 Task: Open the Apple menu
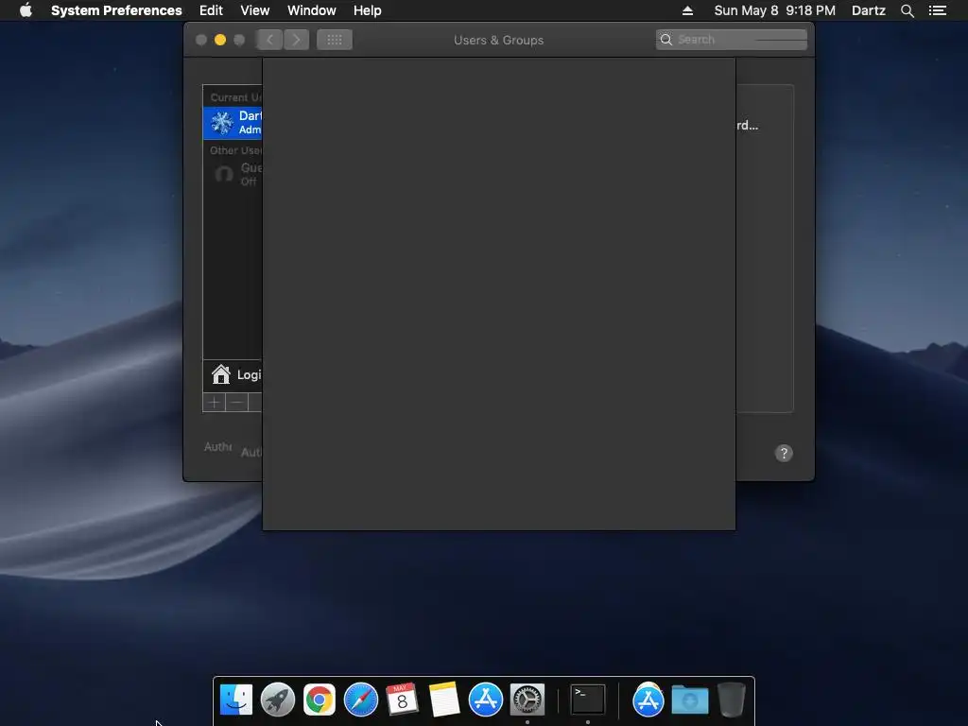click(x=26, y=10)
